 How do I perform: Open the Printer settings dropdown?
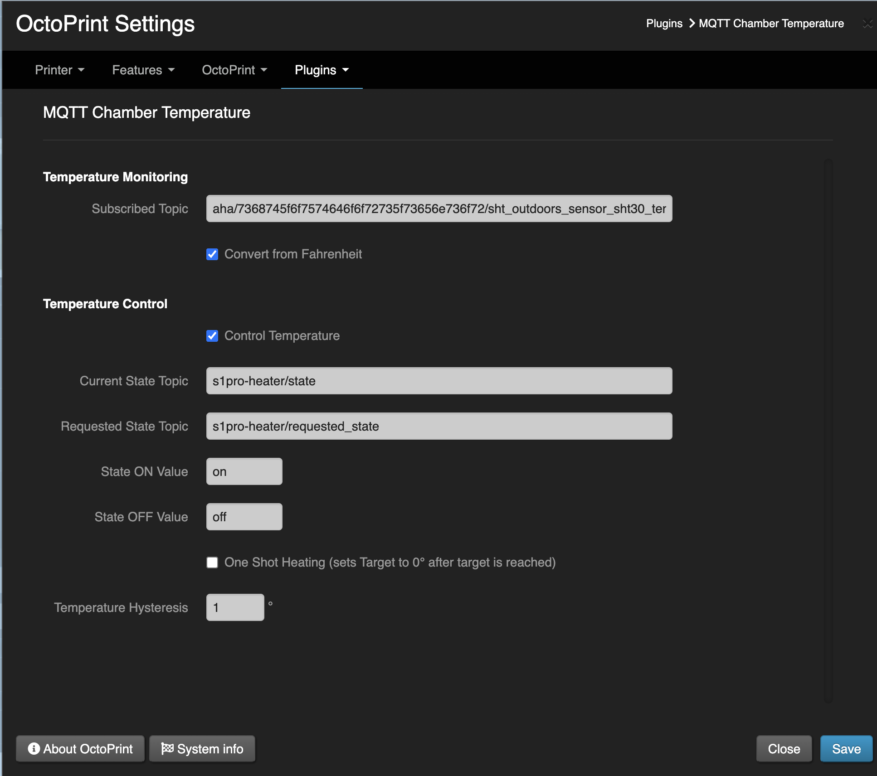click(x=60, y=70)
